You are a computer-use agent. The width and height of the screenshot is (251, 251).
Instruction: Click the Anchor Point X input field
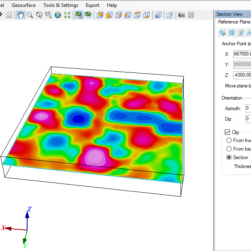(242, 54)
